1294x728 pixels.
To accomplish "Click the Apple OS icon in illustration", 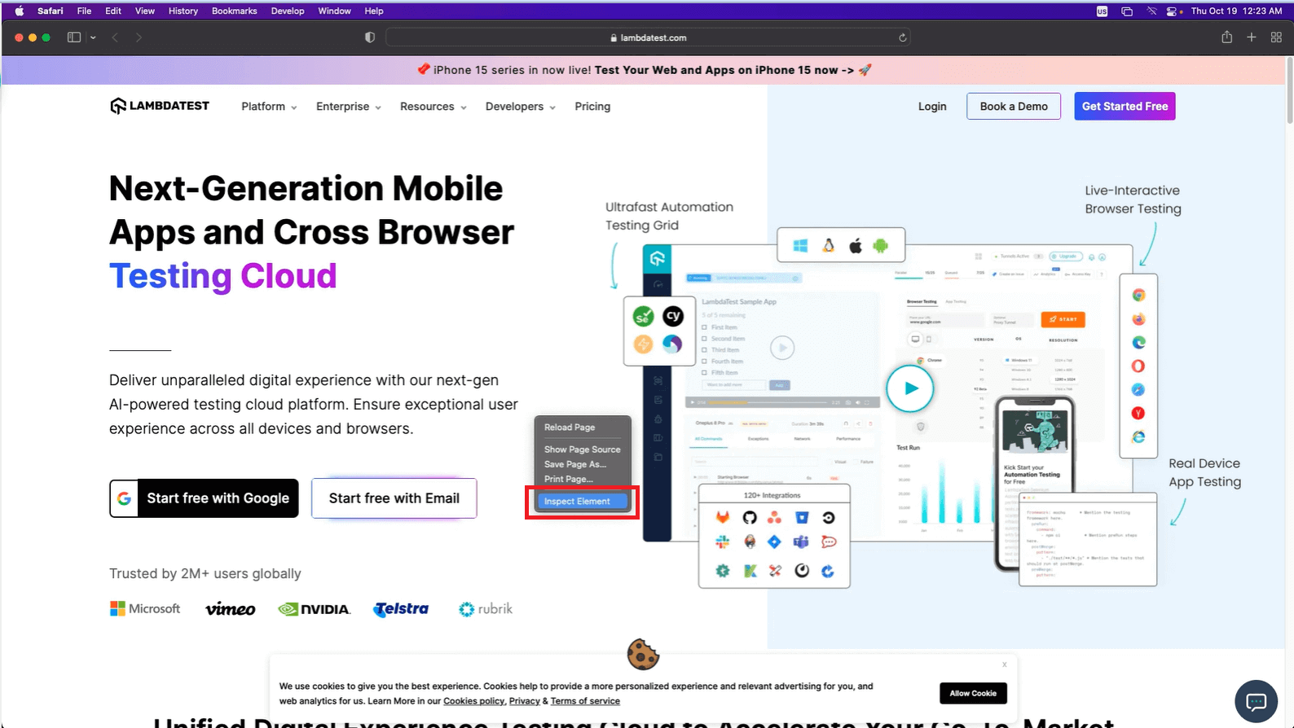I will (855, 245).
